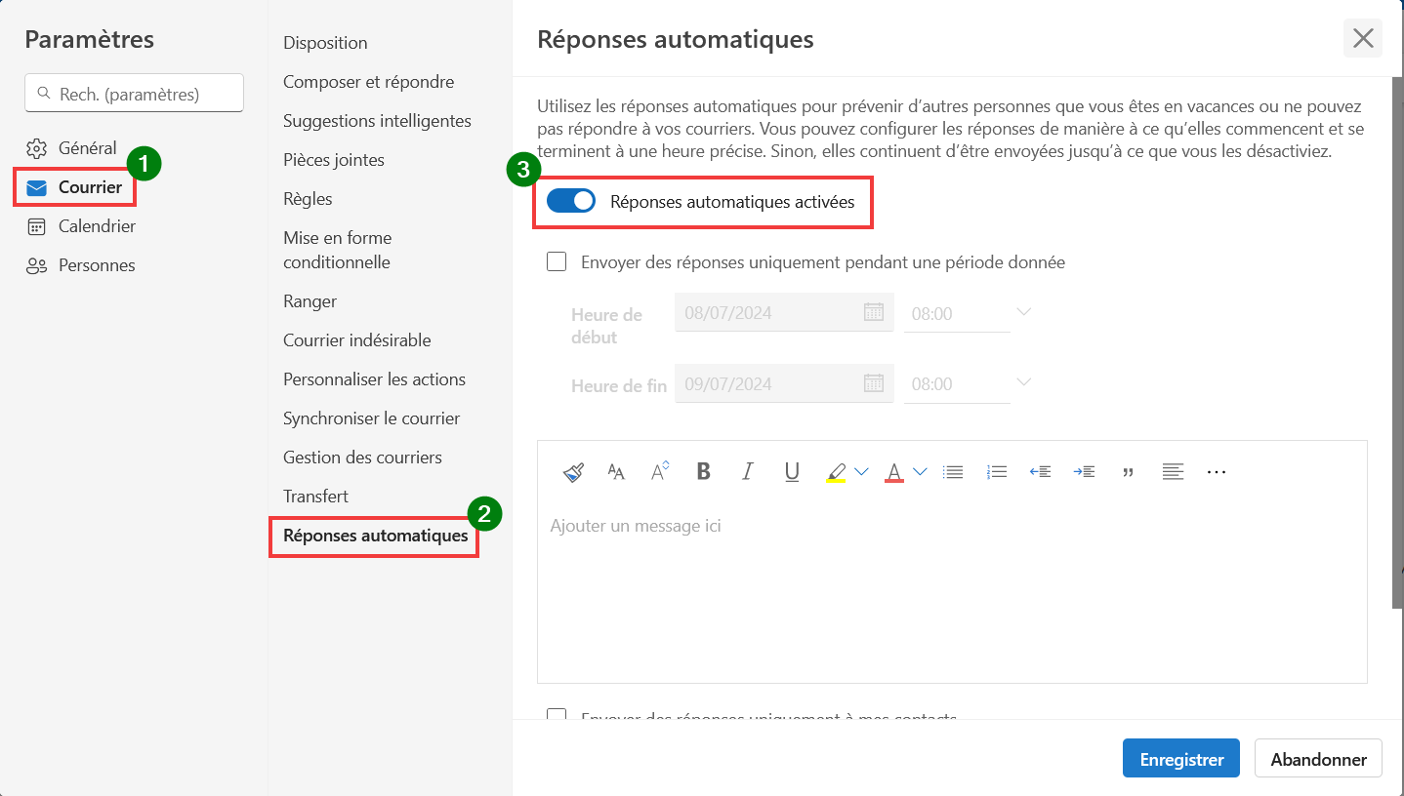Viewport: 1404px width, 796px height.
Task: Select the underline formatting icon
Action: click(792, 472)
